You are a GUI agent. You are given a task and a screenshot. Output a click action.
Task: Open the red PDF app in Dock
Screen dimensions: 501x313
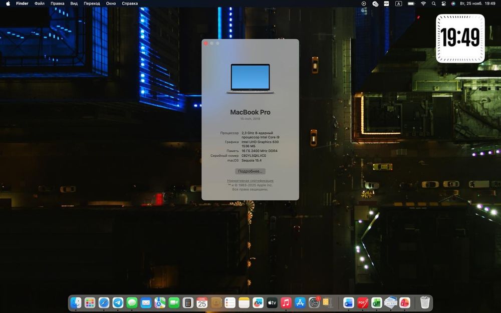[363, 302]
